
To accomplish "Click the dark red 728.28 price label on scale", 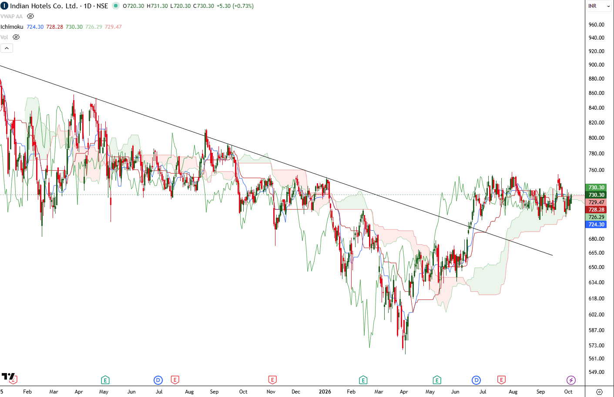I will (x=596, y=210).
